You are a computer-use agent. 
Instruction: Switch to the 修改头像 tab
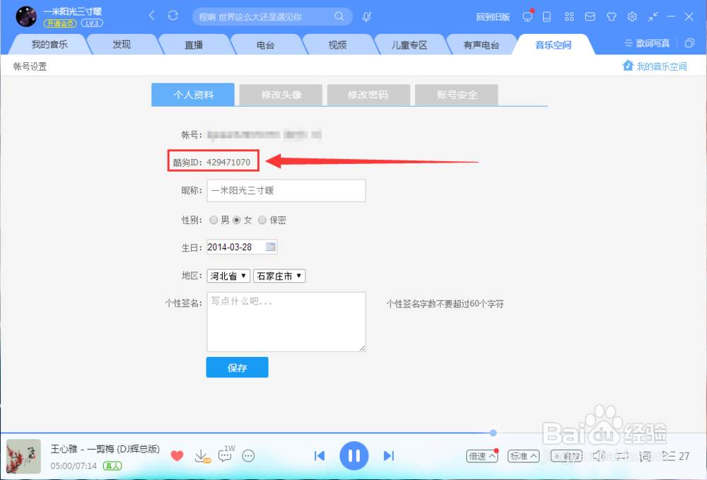[x=281, y=95]
